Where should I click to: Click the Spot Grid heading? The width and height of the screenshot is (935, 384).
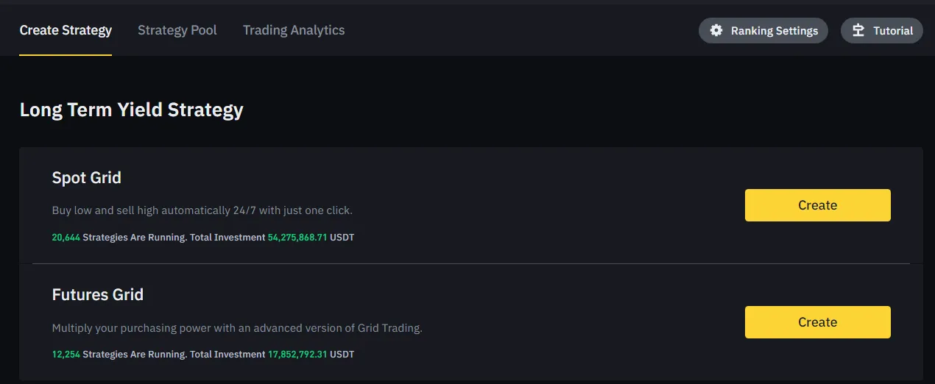(87, 178)
